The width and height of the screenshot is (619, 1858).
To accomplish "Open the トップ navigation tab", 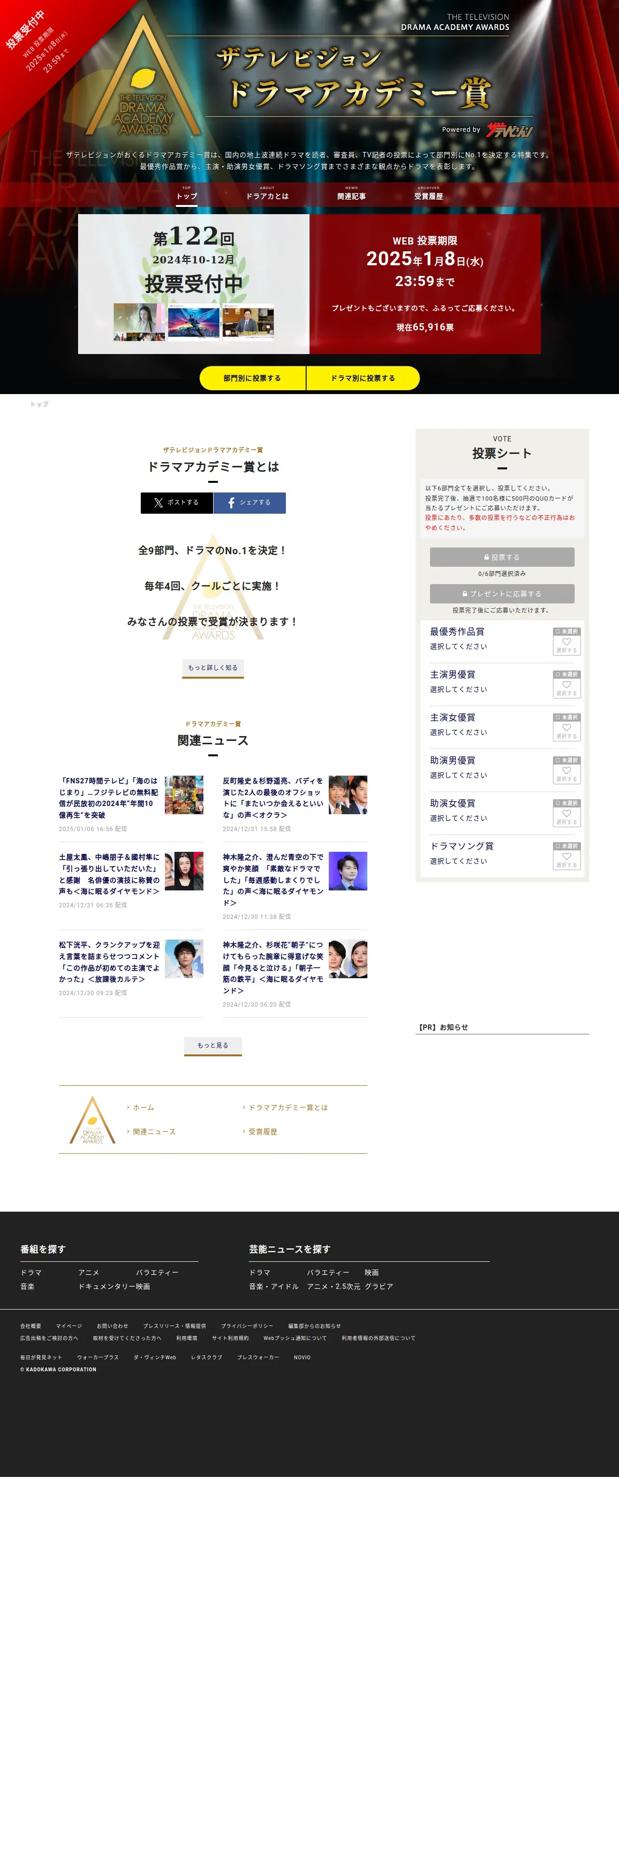I will coord(187,195).
